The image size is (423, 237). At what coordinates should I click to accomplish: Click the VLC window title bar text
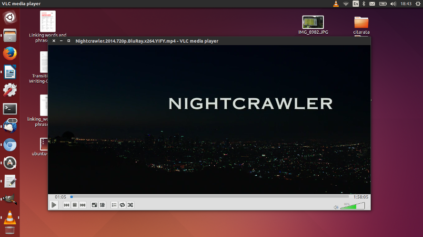(x=147, y=41)
